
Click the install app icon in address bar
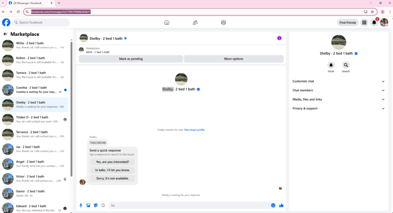pos(366,12)
